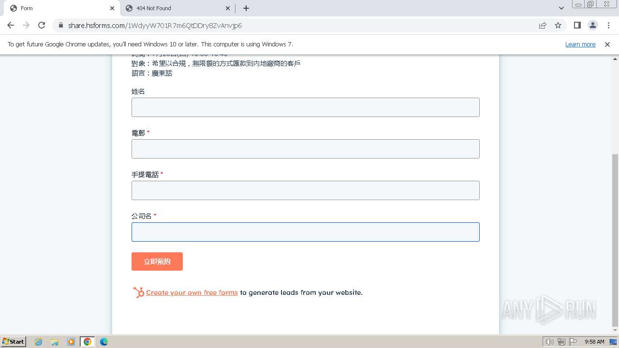This screenshot has width=619, height=348.
Task: Reload the current page
Action: [x=42, y=25]
